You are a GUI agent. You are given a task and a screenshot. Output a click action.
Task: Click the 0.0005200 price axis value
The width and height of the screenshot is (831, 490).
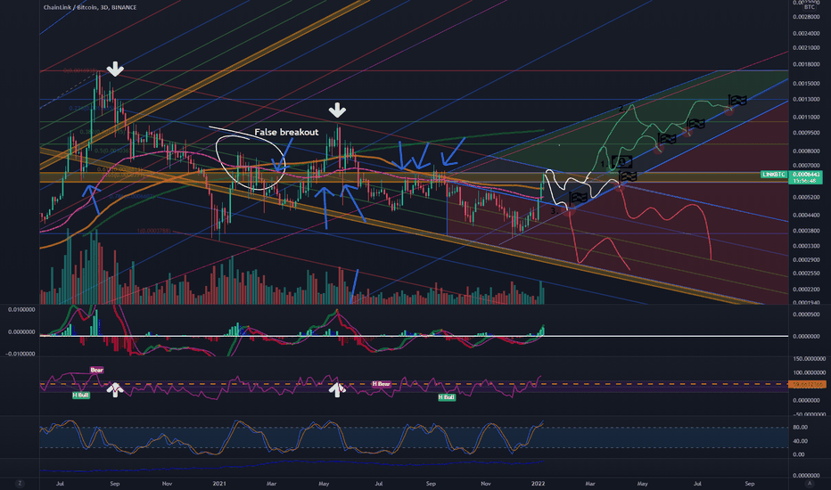coord(806,197)
